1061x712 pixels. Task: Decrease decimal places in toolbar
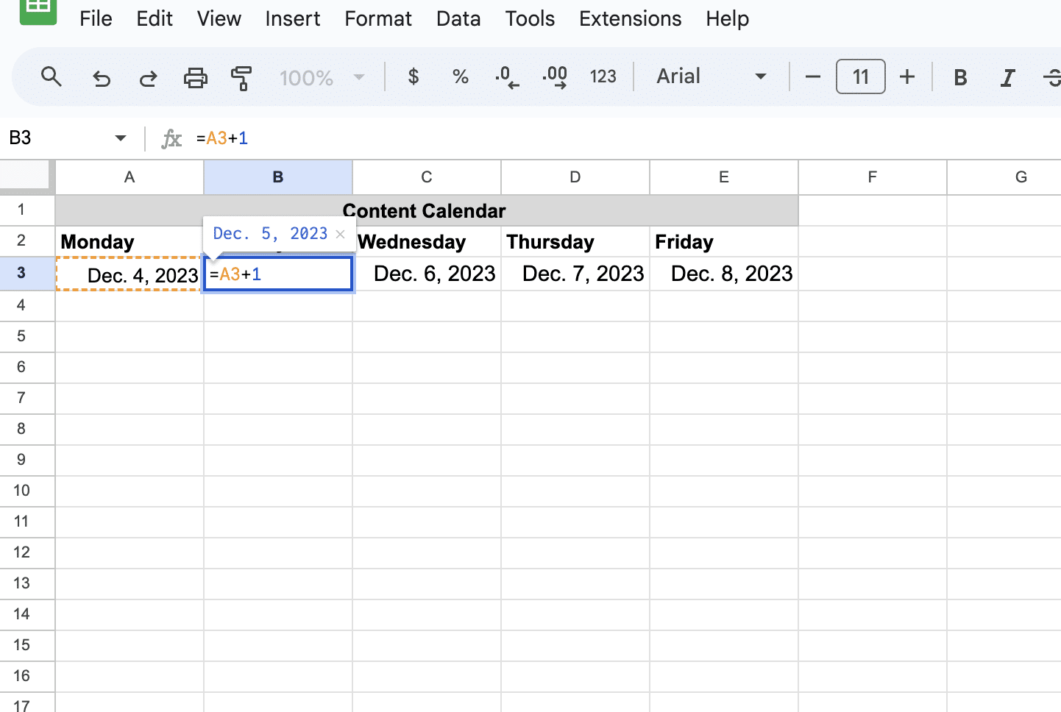(507, 76)
